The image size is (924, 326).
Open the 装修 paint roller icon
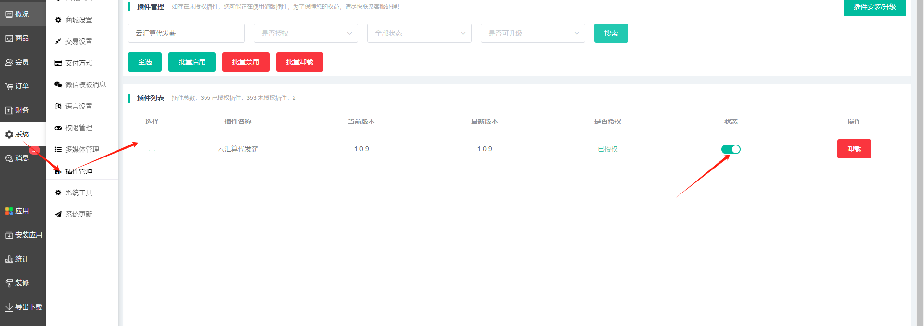tap(9, 283)
